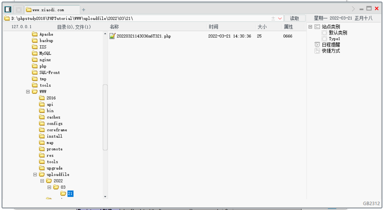This screenshot has height=210, width=384.
Task: Select the 20220321143036n6T321.php file icon
Action: pos(112,36)
